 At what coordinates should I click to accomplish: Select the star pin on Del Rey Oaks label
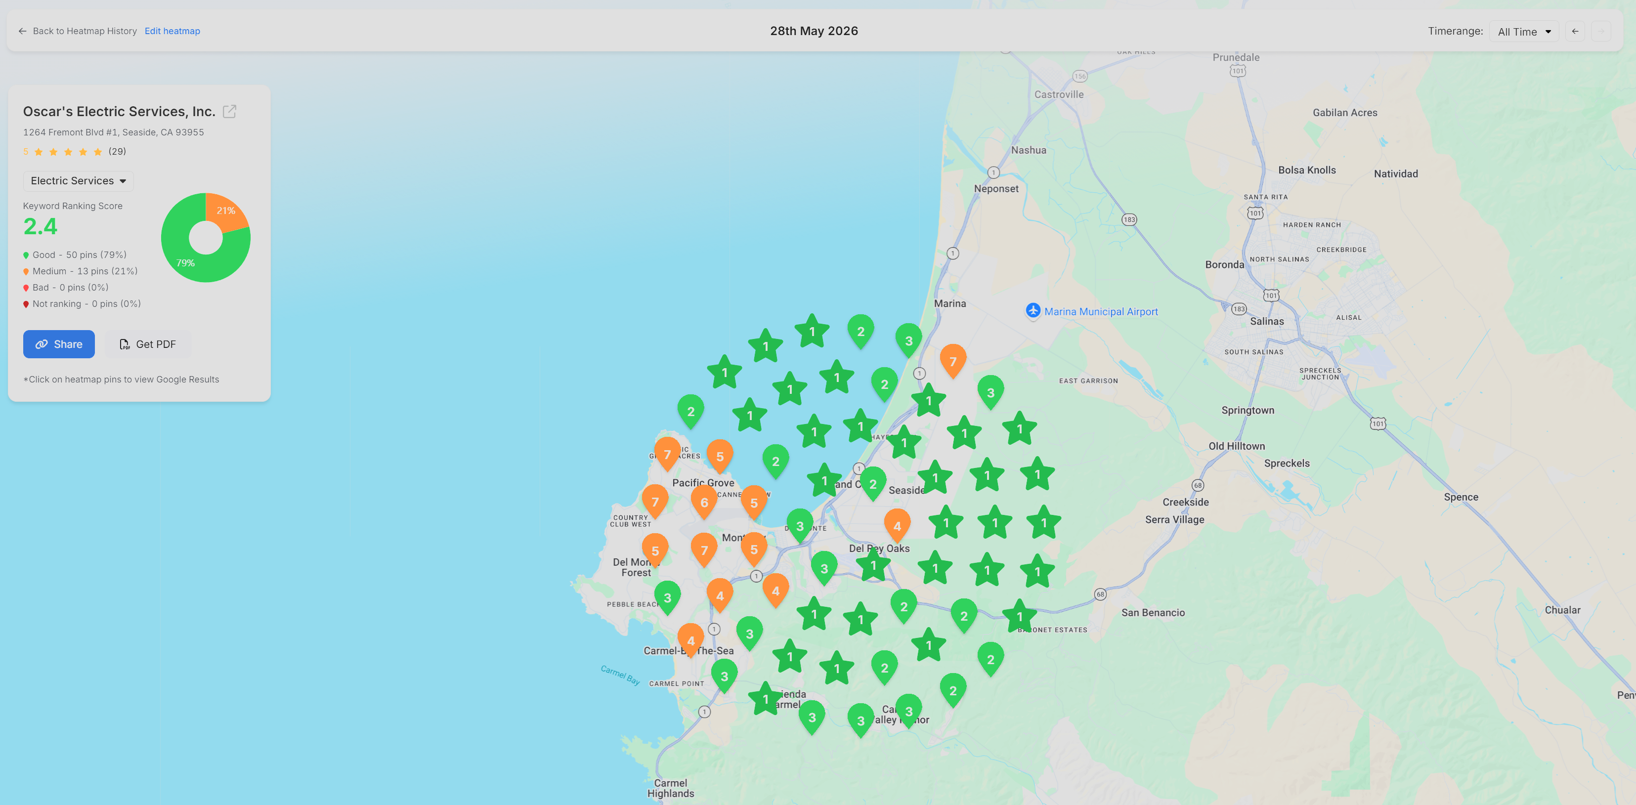873,564
